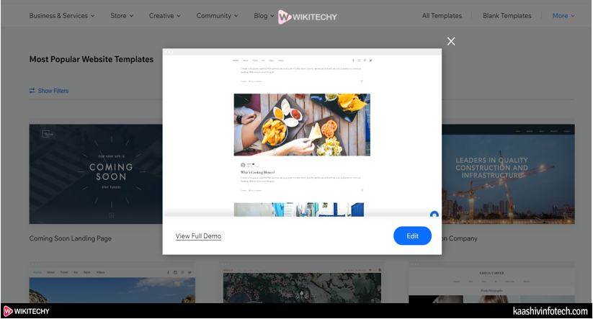Click the Show Filters icon
The image size is (593, 319).
pyautogui.click(x=32, y=91)
